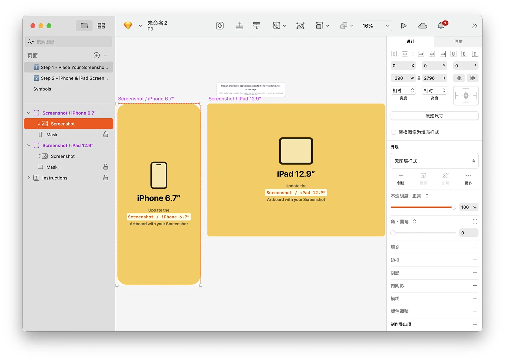The height and width of the screenshot is (361, 505).
Task: Click align horizontal centers icon
Action: click(x=432, y=54)
